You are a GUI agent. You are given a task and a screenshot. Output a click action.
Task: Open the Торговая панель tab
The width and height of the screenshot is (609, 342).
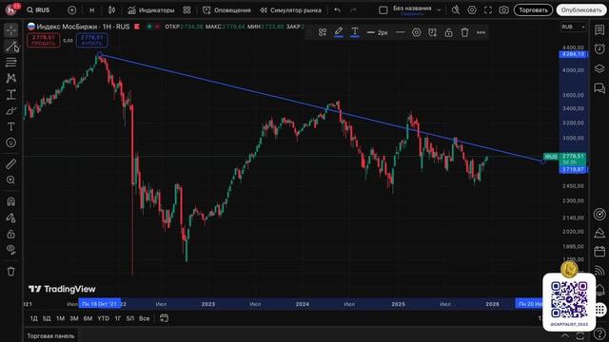(50, 335)
